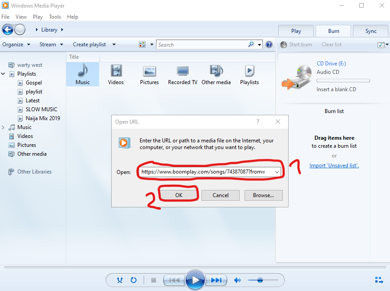Viewport: 390px width, 291px height.
Task: Click OK in the Open URL dialog
Action: (179, 195)
